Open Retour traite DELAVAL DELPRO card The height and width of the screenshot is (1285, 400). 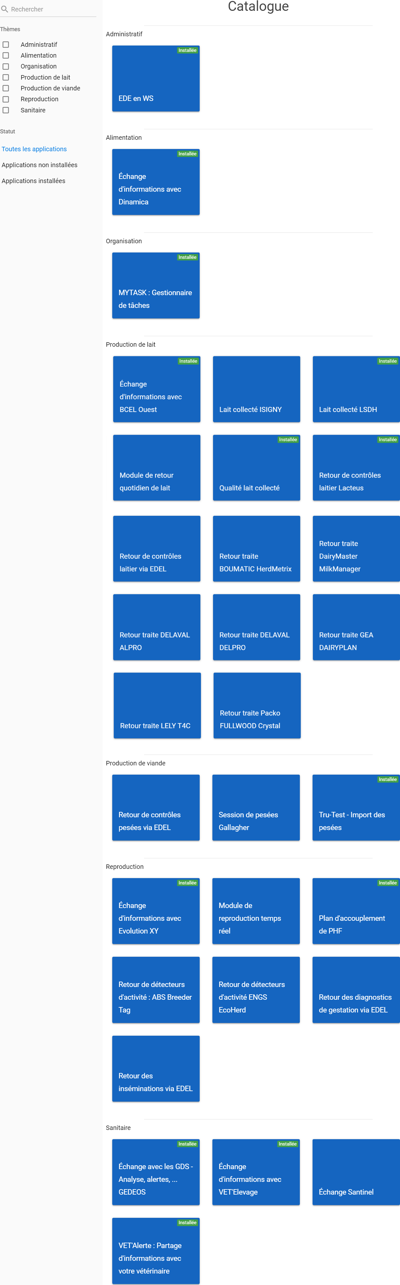[257, 627]
